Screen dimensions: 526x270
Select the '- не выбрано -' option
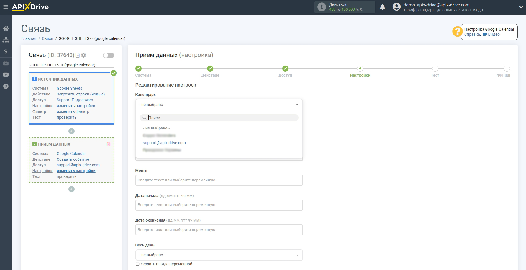pos(156,128)
